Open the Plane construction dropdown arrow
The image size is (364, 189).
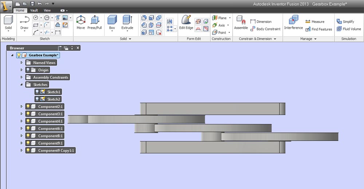[230, 18]
